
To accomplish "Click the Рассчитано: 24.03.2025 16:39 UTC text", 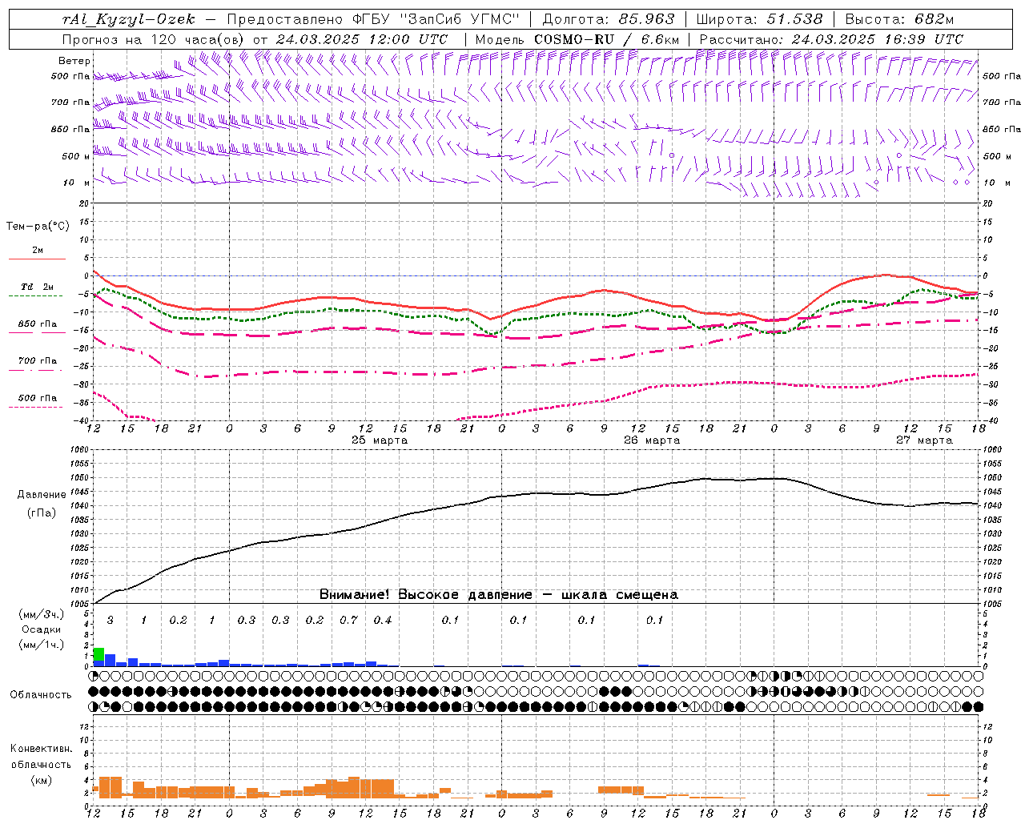I will click(x=831, y=39).
